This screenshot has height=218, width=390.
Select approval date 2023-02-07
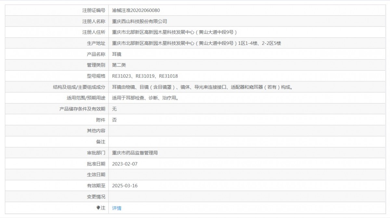[125, 164]
